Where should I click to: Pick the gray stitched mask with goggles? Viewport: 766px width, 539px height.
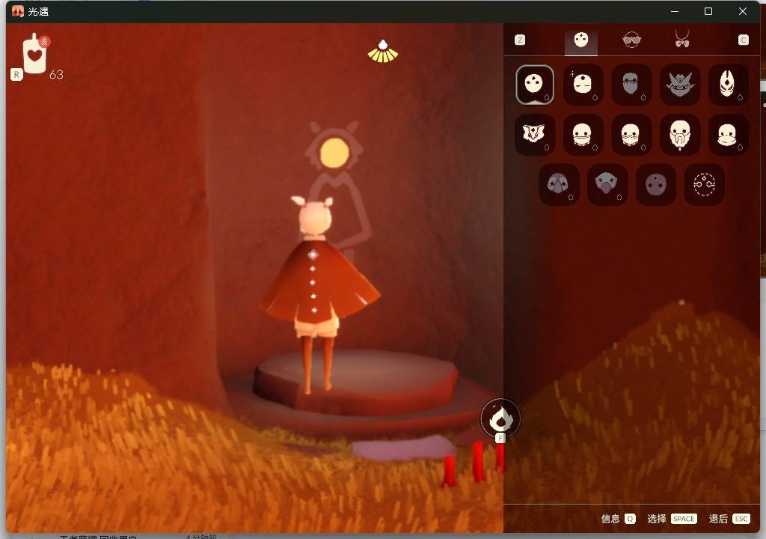631,85
